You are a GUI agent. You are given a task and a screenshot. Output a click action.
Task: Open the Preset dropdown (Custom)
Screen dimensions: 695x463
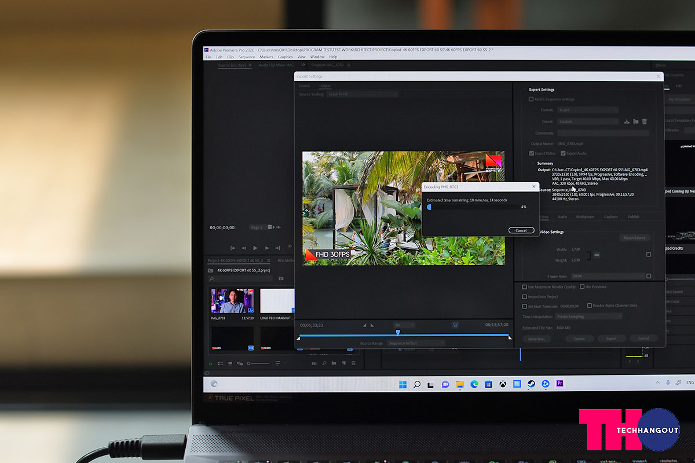587,122
